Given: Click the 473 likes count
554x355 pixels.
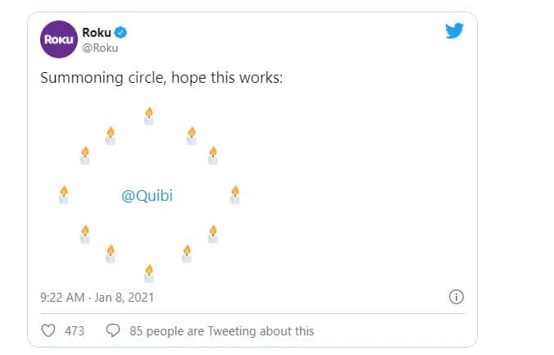Looking at the screenshot, I should pos(75,331).
